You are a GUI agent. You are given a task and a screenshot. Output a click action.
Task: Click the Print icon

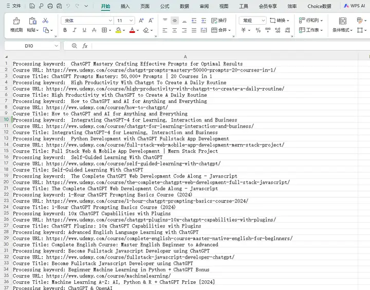coord(50,6)
